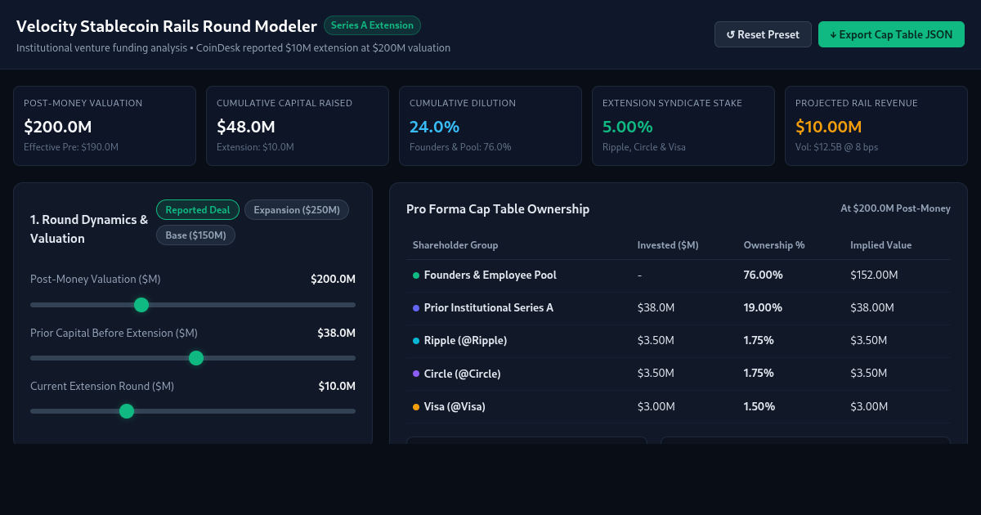
Task: Click the 19.00% ownership cell
Action: point(763,308)
